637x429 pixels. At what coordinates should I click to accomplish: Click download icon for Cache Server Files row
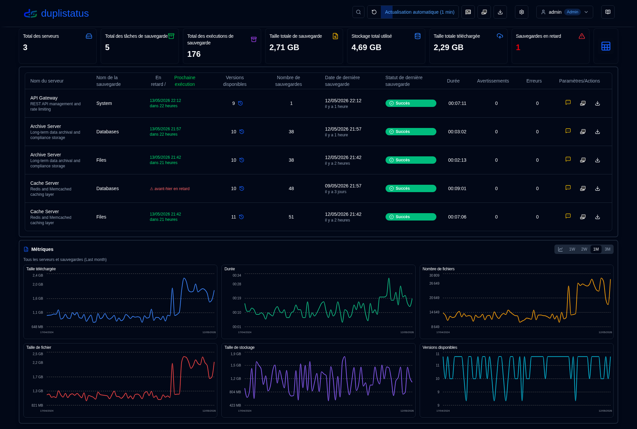(598, 217)
